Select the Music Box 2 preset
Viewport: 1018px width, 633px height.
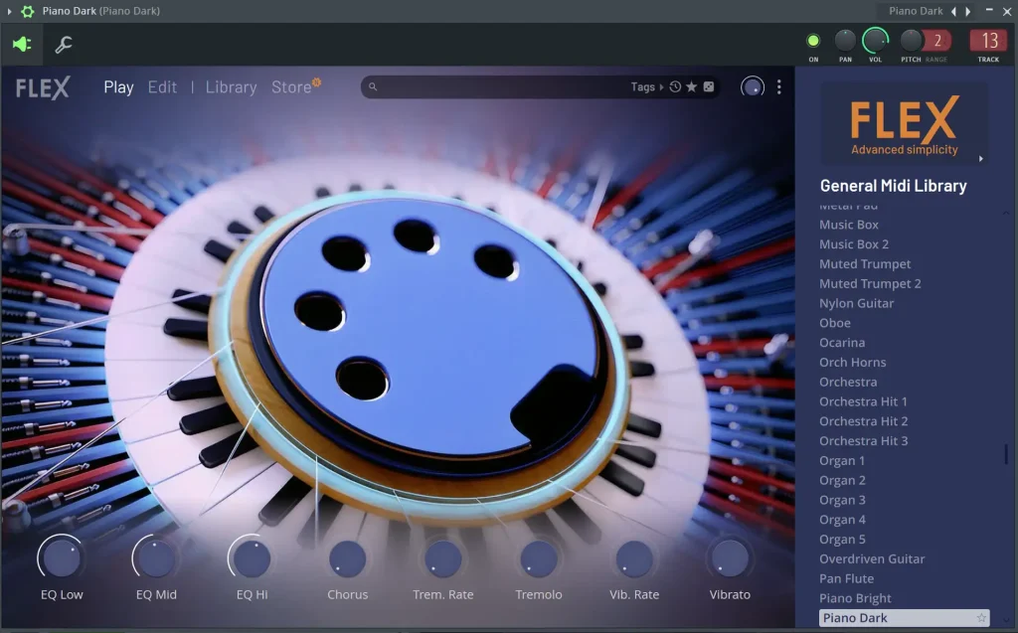854,244
